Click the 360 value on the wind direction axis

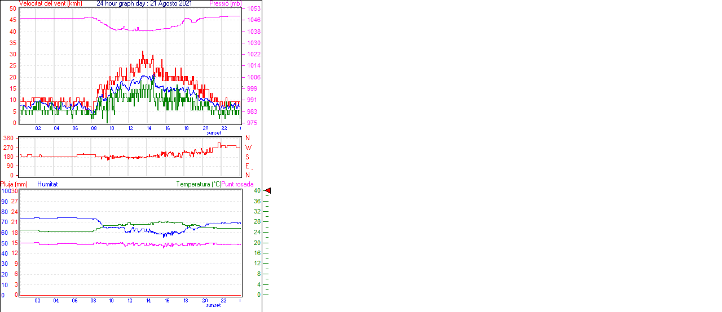(8, 138)
